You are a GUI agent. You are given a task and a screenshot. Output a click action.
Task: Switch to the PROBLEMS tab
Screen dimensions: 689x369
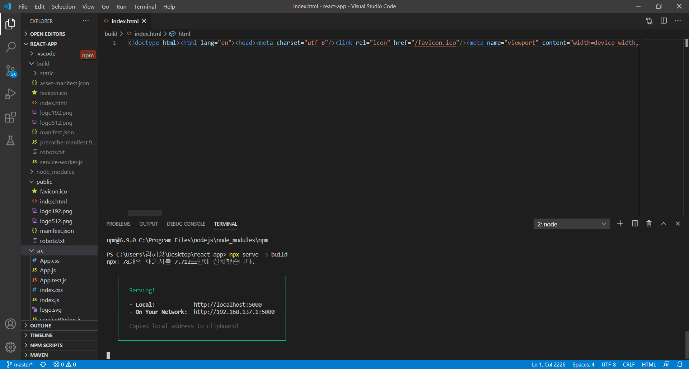118,224
